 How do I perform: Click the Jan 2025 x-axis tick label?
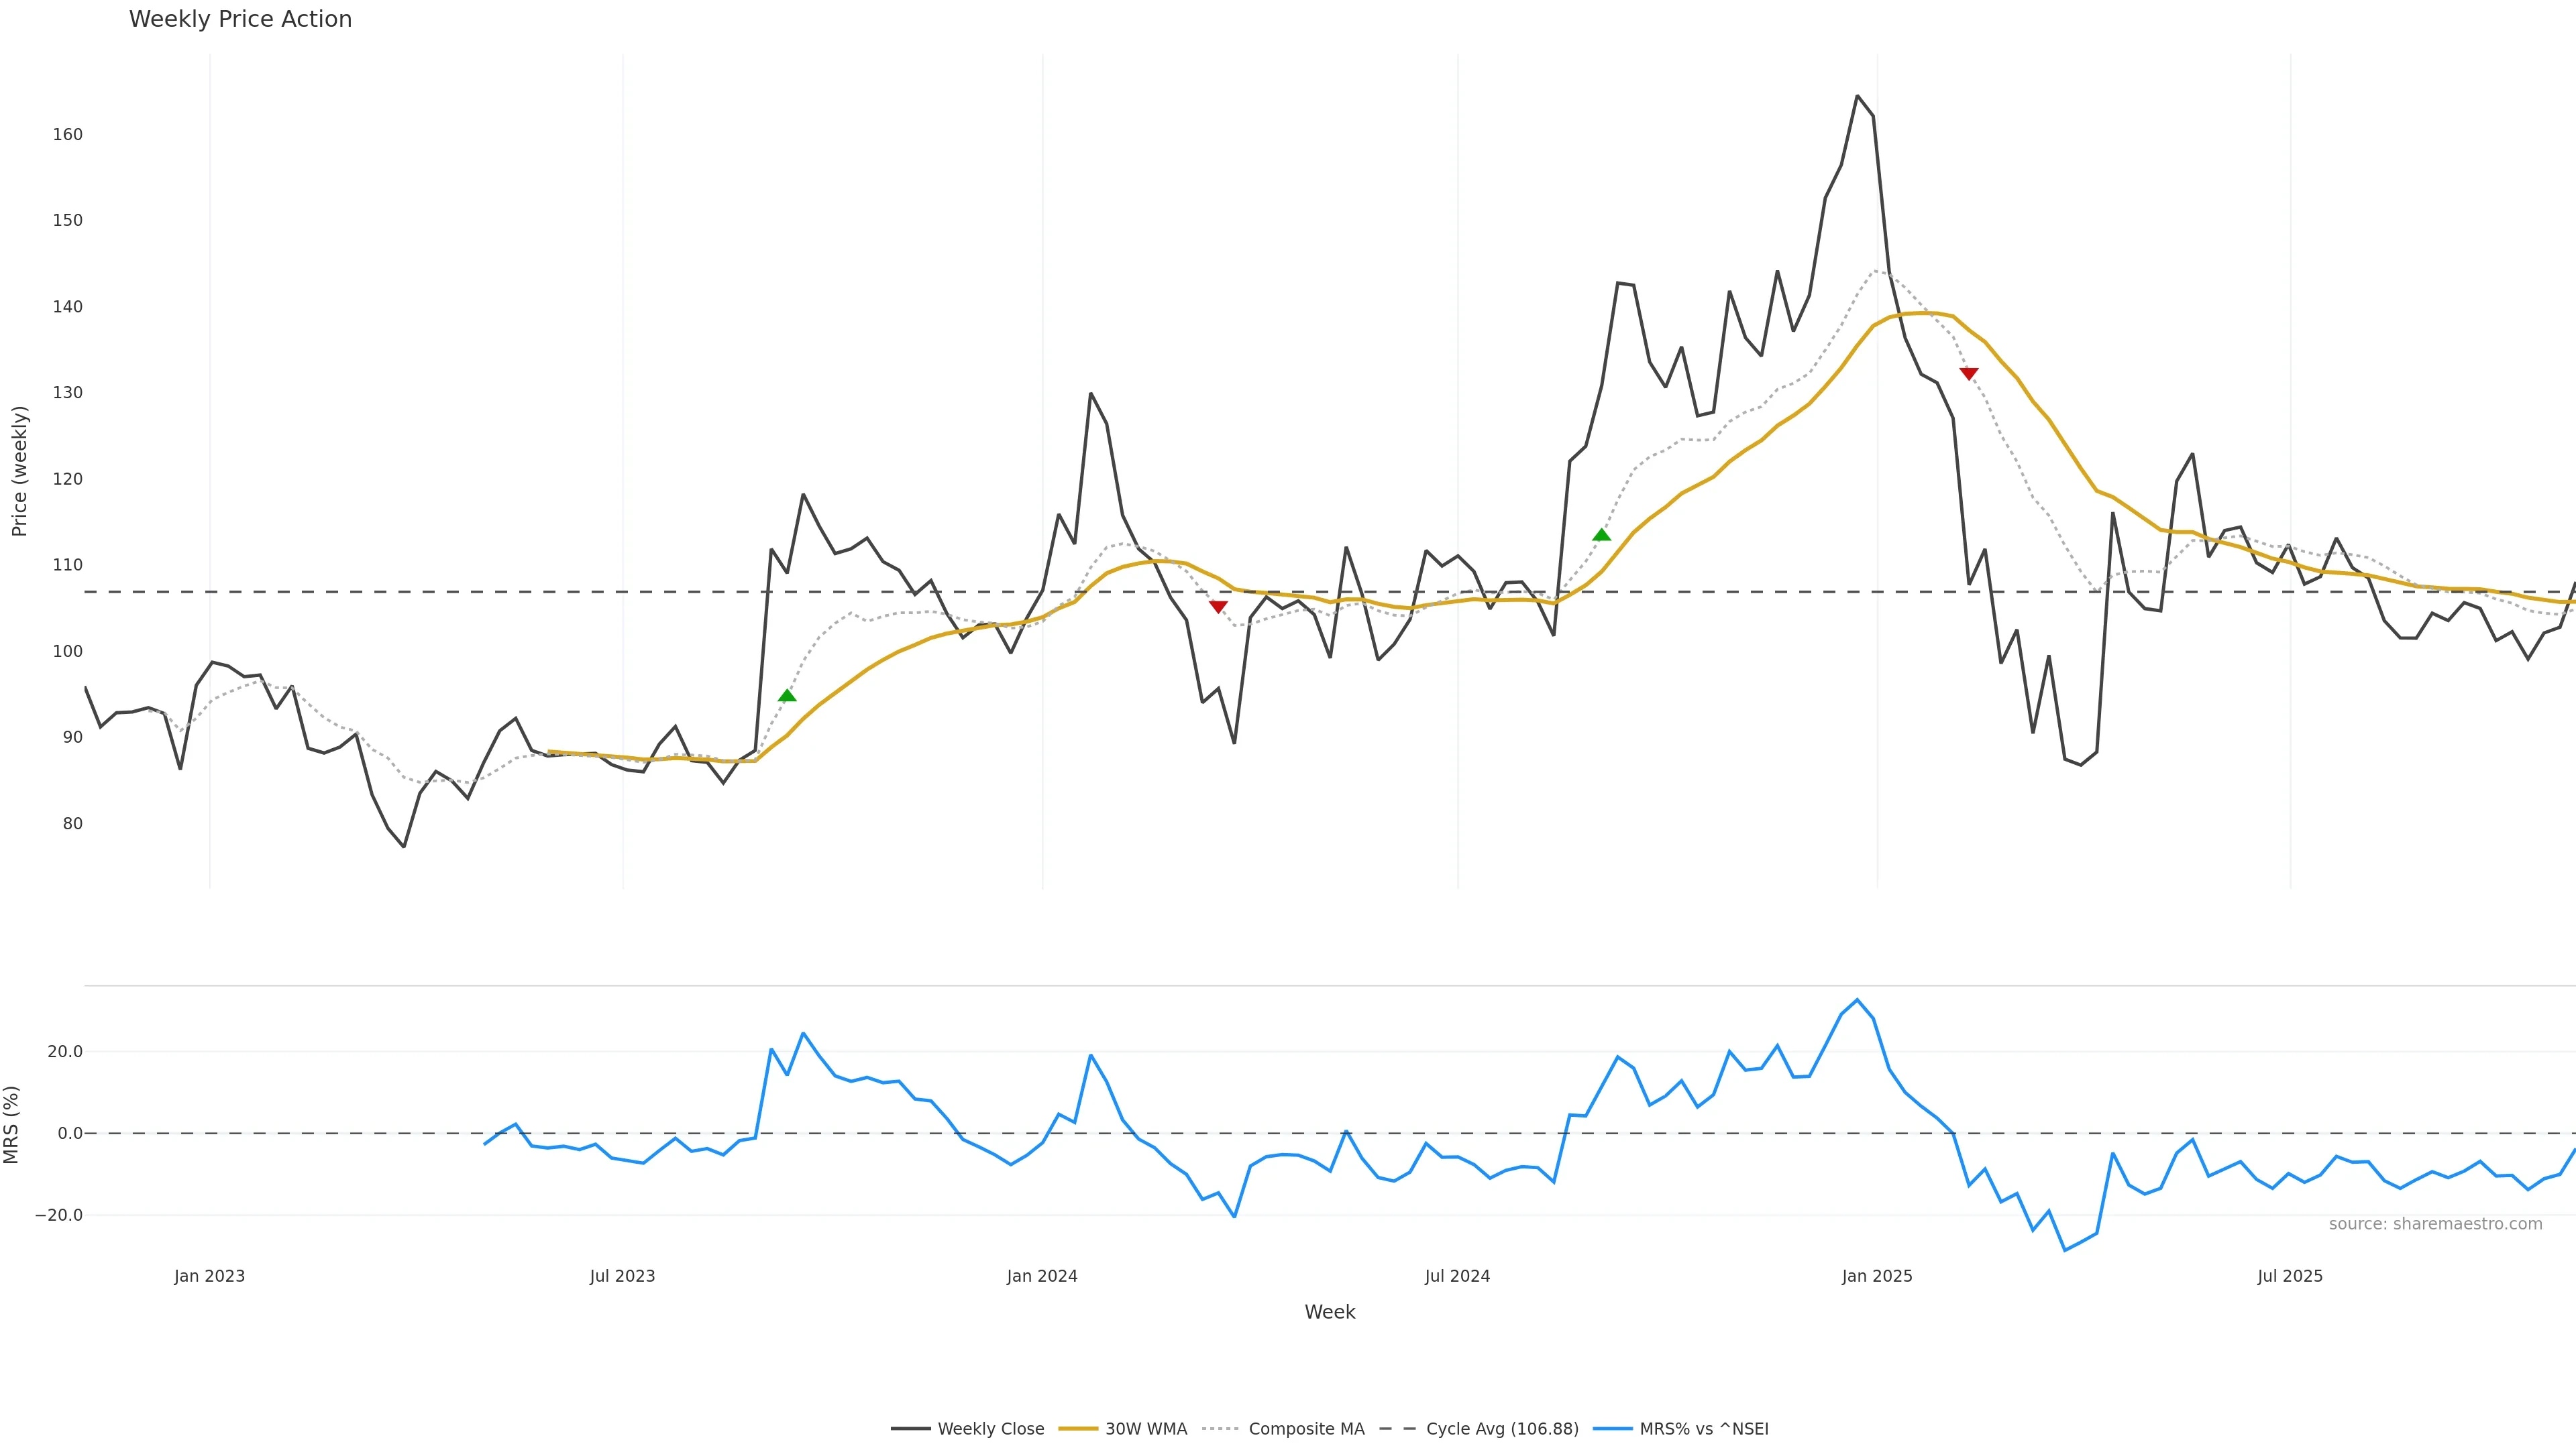[x=1877, y=1276]
